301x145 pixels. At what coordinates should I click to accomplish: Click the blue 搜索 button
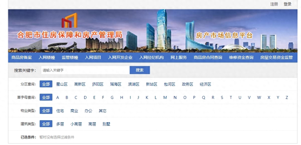[x=140, y=70]
